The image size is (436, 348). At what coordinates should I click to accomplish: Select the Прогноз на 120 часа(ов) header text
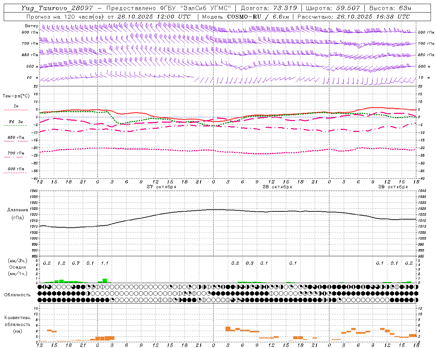[x=66, y=17]
